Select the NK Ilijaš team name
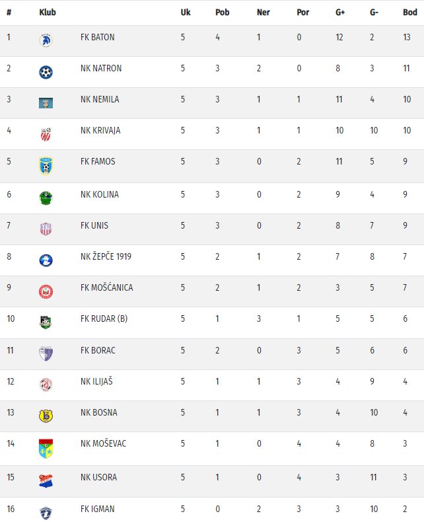Viewport: 424px width, 522px height. point(97,381)
